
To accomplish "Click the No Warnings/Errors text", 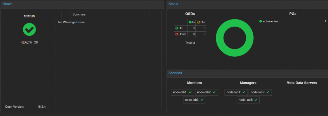I will pos(71,22).
